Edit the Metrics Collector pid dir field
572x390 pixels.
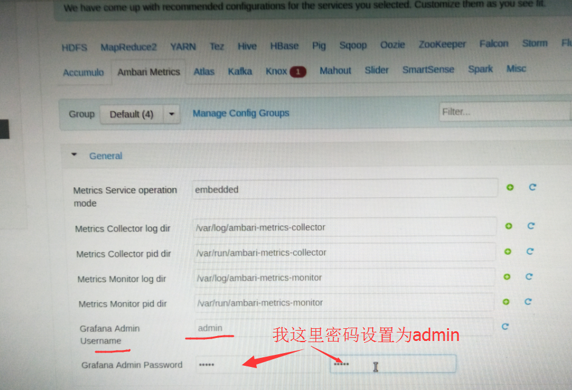(345, 252)
